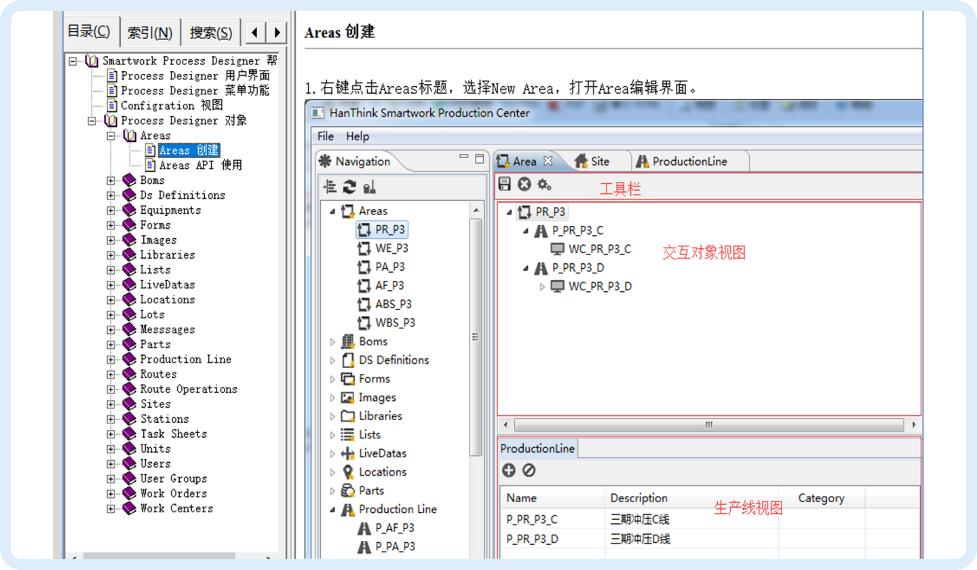Open the 搜索(S) tab
977x570 pixels.
[211, 32]
